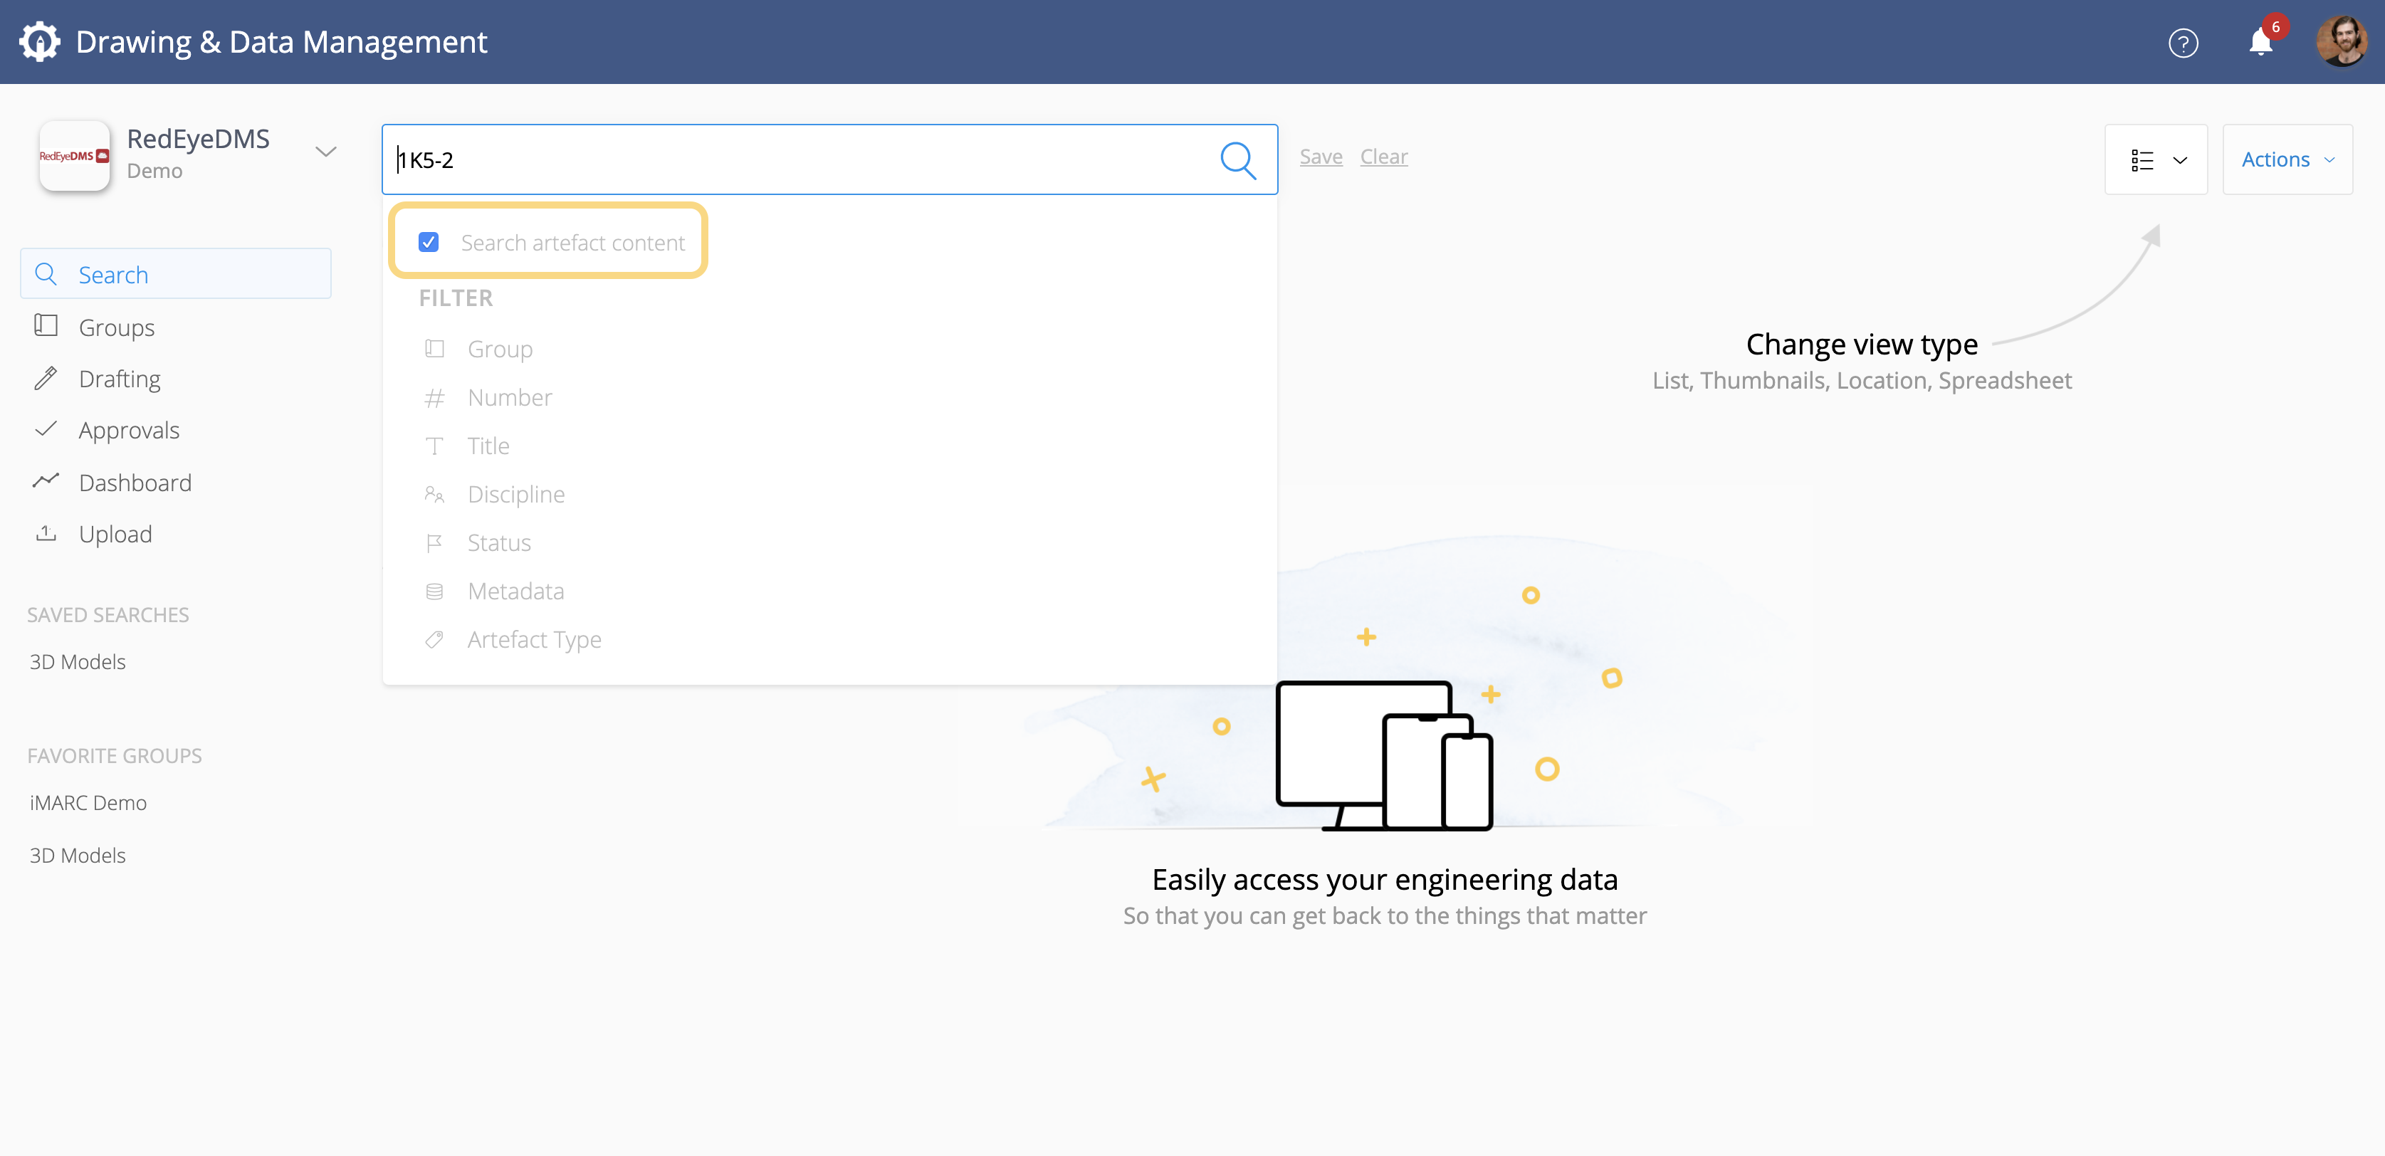
Task: Click the Groups book icon
Action: tap(46, 326)
